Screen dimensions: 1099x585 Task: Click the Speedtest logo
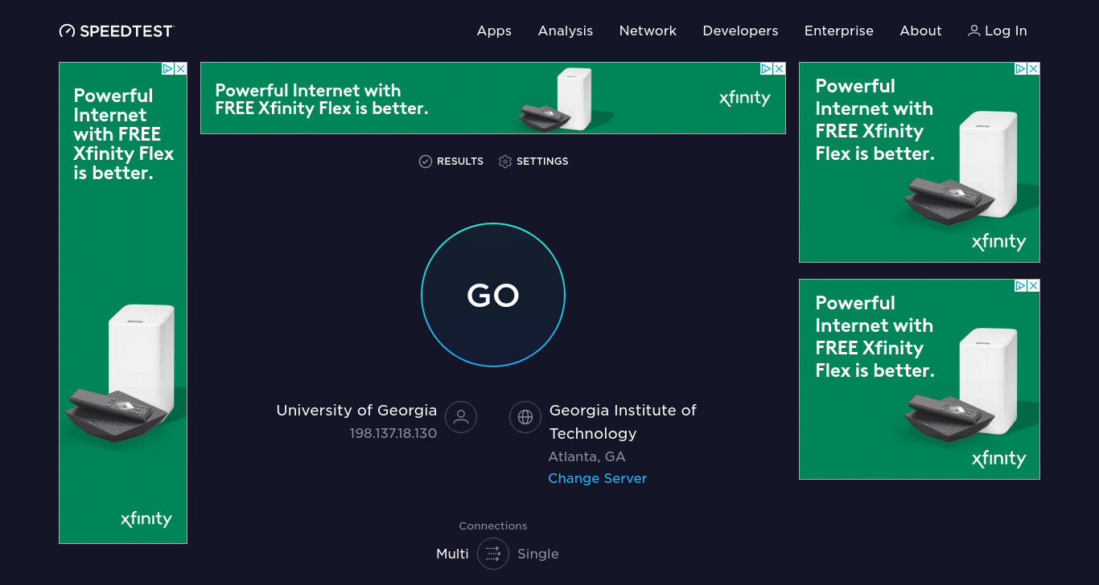click(x=117, y=31)
